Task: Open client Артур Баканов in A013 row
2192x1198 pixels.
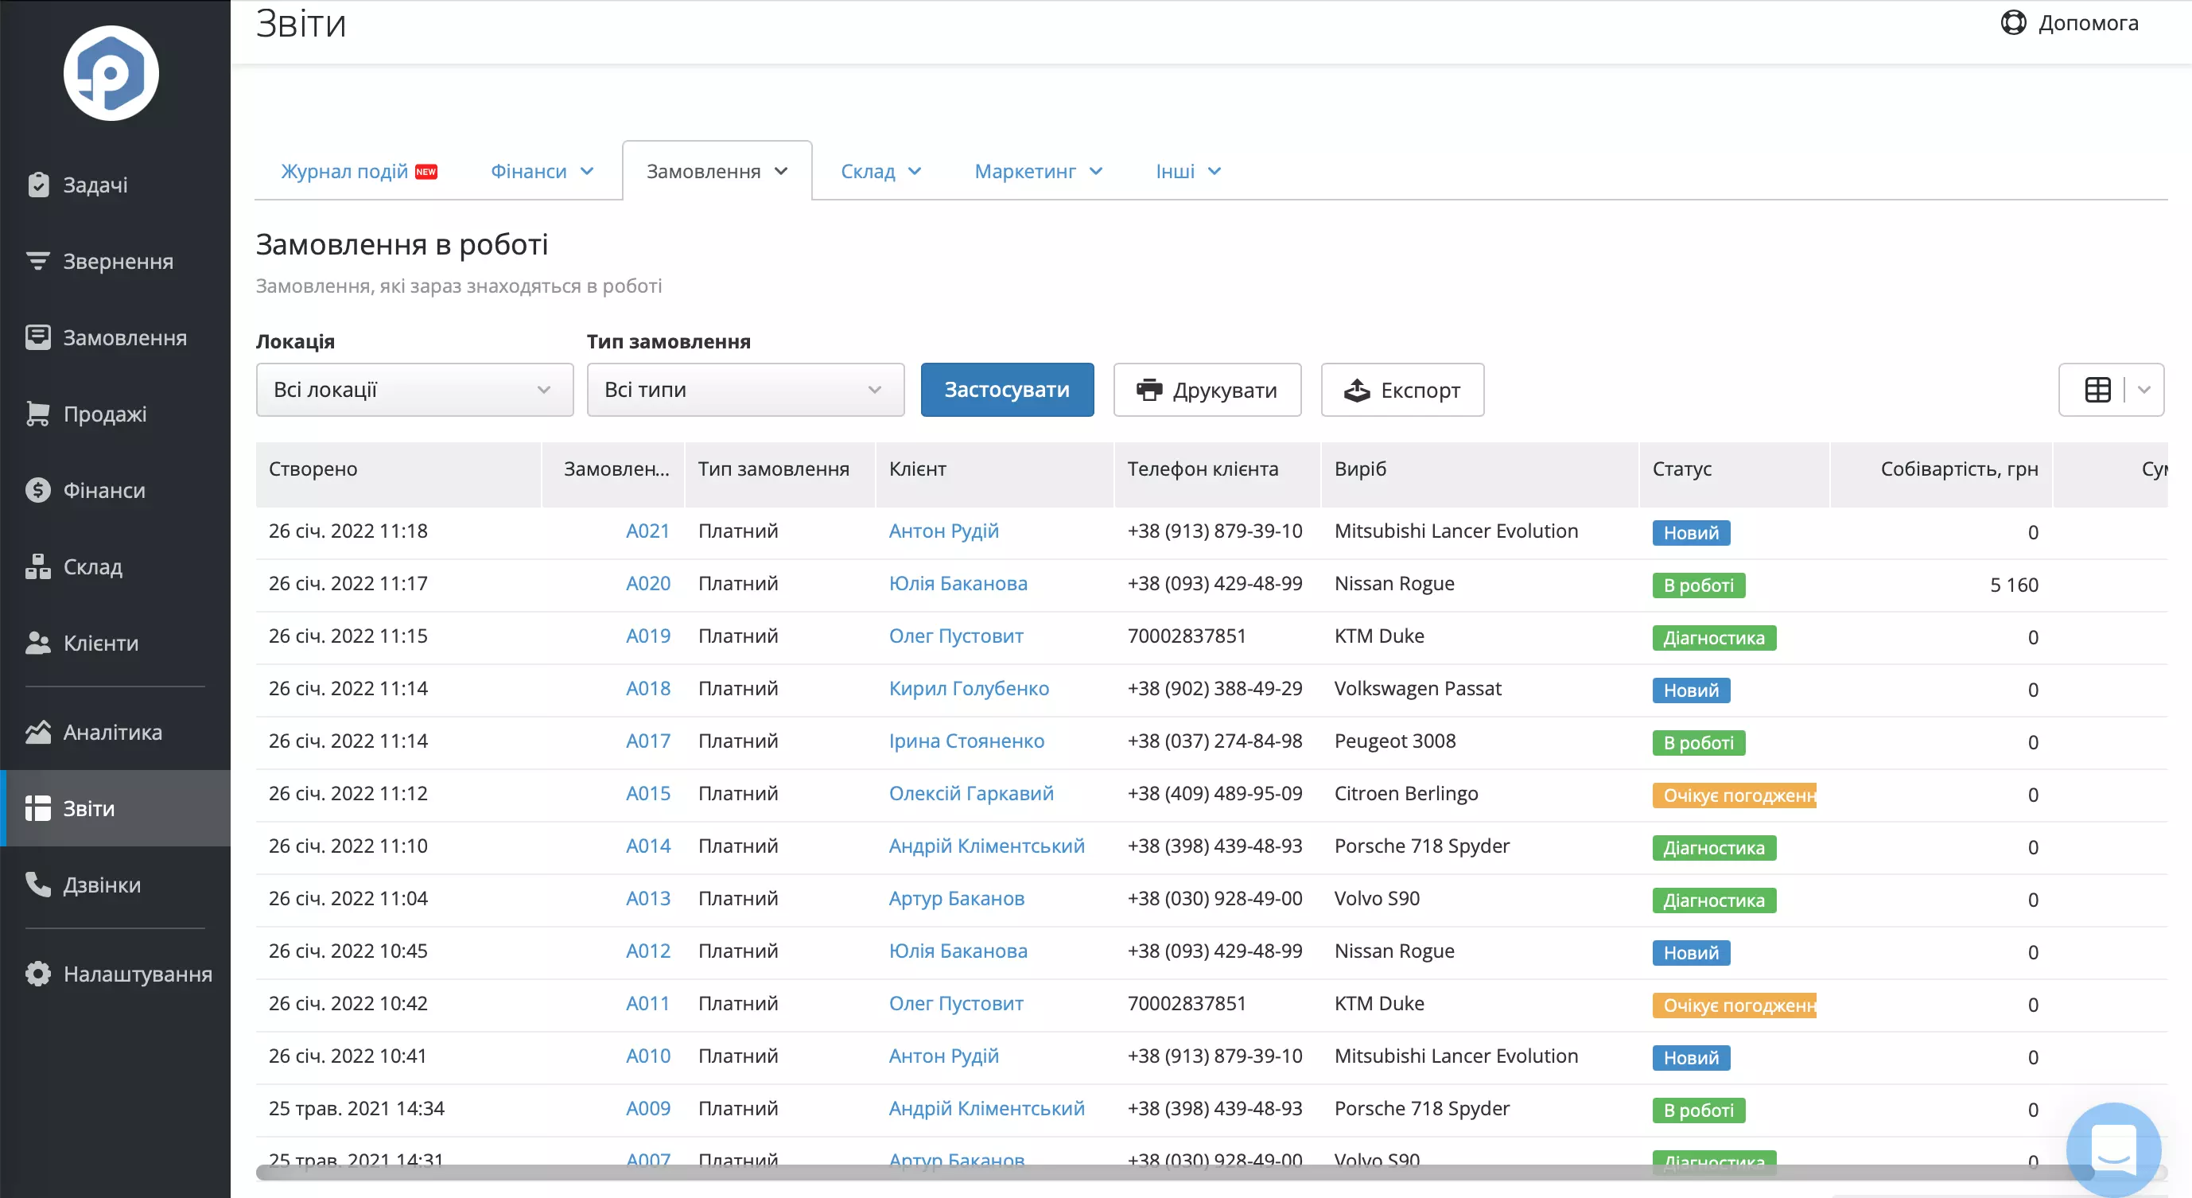Action: (957, 899)
